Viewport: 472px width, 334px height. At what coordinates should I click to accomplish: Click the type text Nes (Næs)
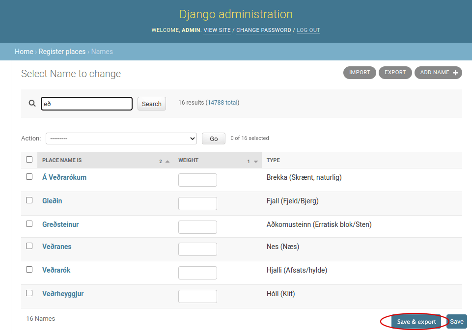click(x=282, y=247)
